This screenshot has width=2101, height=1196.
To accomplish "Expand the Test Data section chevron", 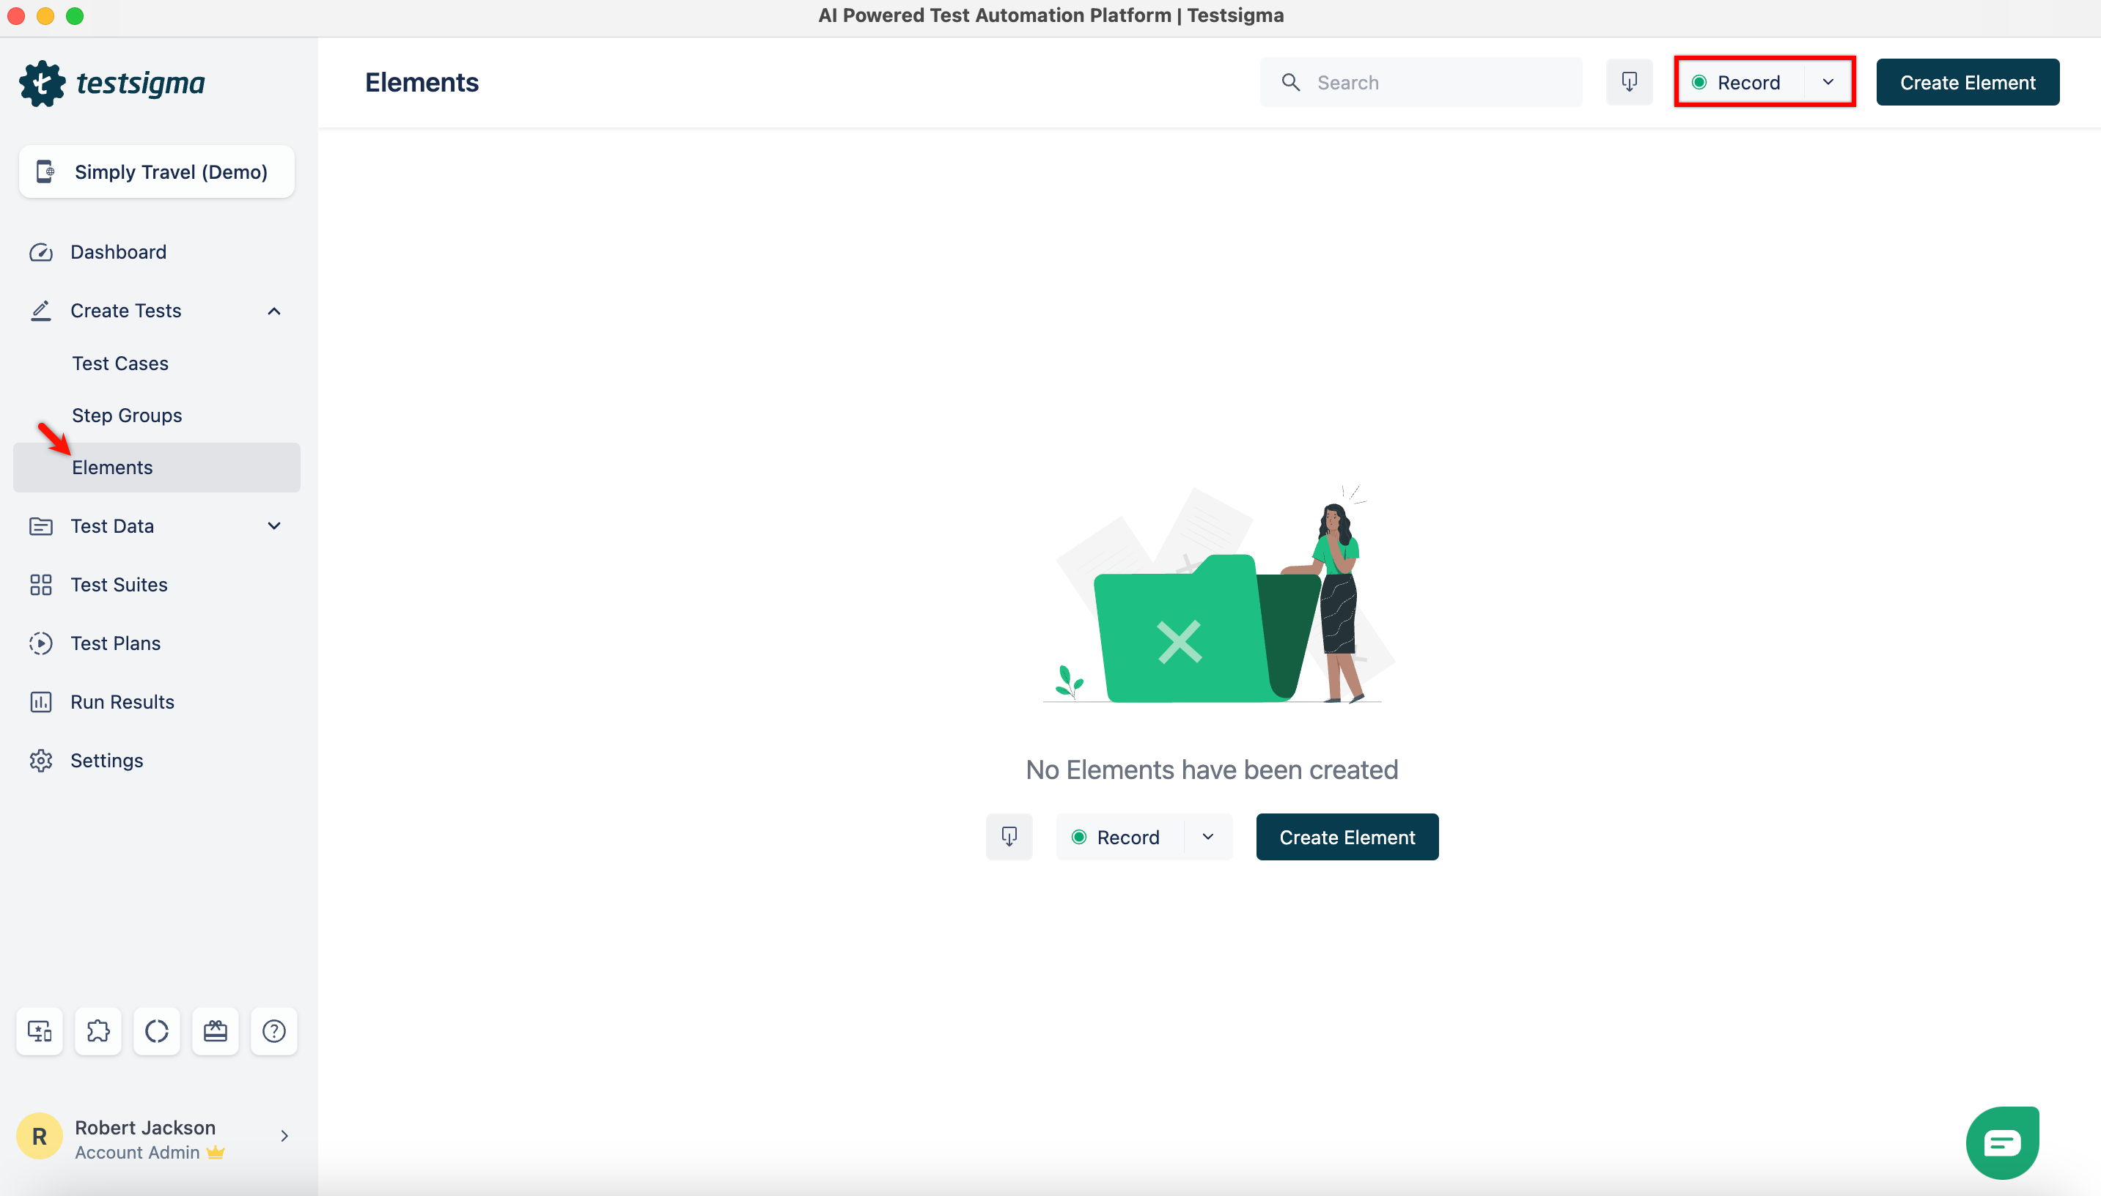I will point(274,525).
